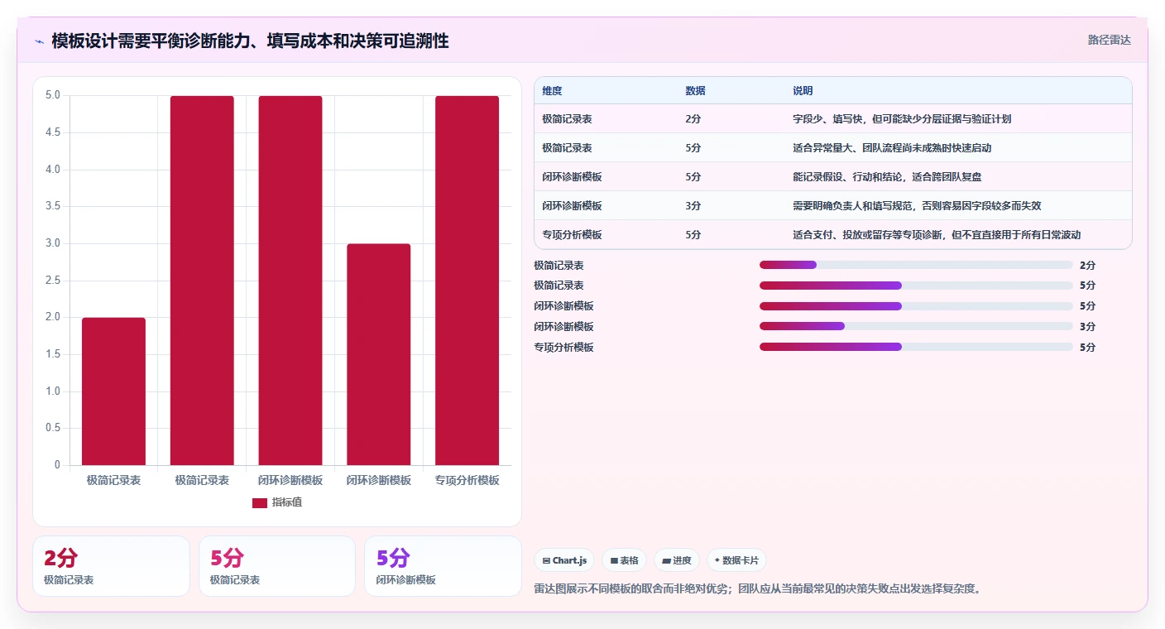
Task: Click the 5.0 y-axis tick label
Action: [x=53, y=95]
